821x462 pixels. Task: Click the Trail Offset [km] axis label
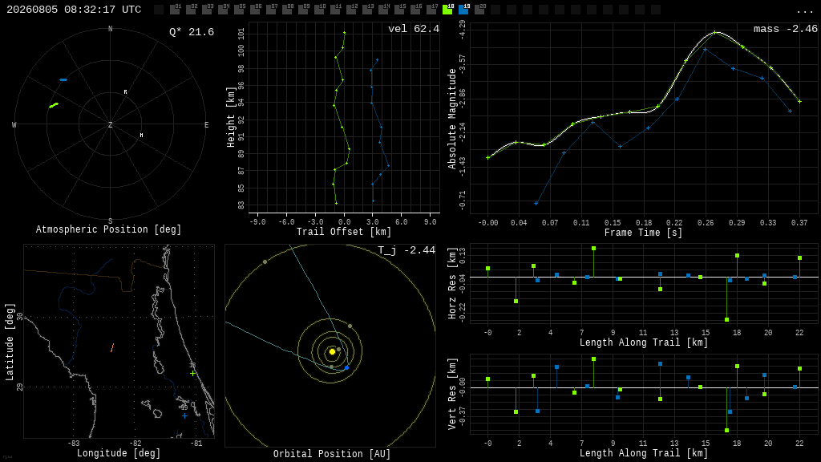[x=343, y=232]
